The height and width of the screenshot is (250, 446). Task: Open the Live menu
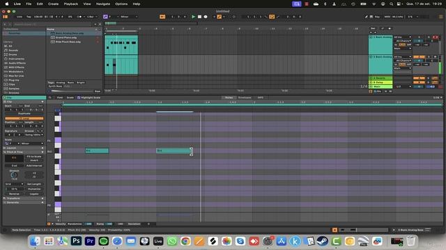click(17, 4)
